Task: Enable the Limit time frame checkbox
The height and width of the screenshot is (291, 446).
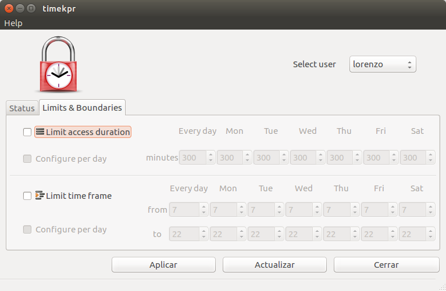Action: pos(27,196)
